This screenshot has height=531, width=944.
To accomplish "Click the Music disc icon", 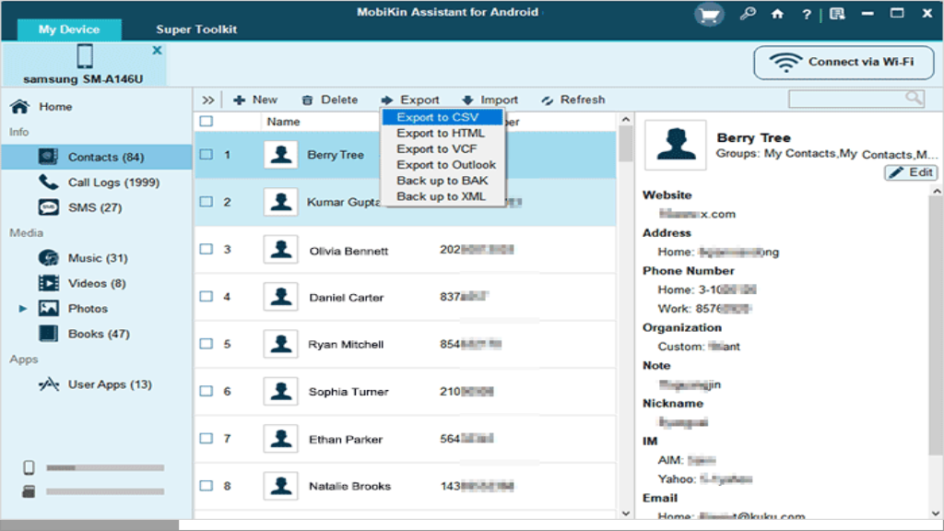I will (48, 258).
